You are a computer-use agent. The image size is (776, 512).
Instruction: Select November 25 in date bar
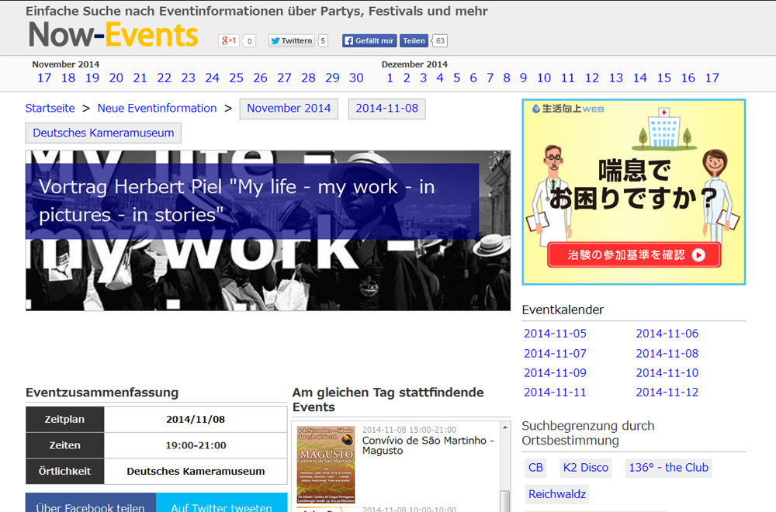pos(236,78)
